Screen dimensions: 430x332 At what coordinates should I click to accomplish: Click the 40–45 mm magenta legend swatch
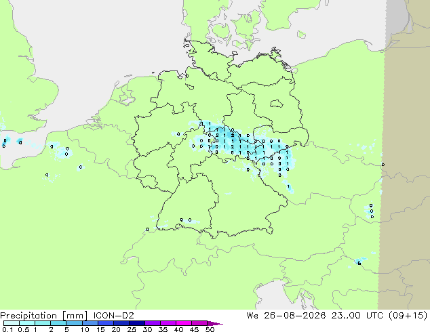184,323
